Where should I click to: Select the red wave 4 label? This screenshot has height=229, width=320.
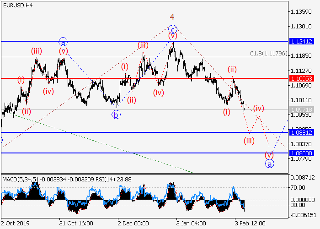point(172,16)
